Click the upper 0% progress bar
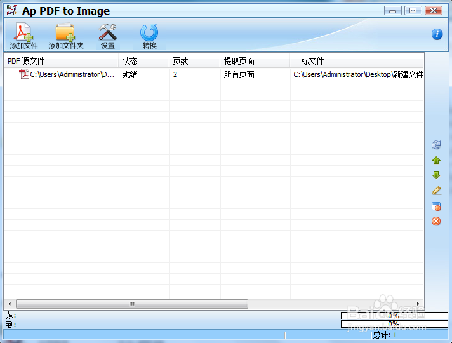Screen dimensions: 452x343 coord(394,316)
